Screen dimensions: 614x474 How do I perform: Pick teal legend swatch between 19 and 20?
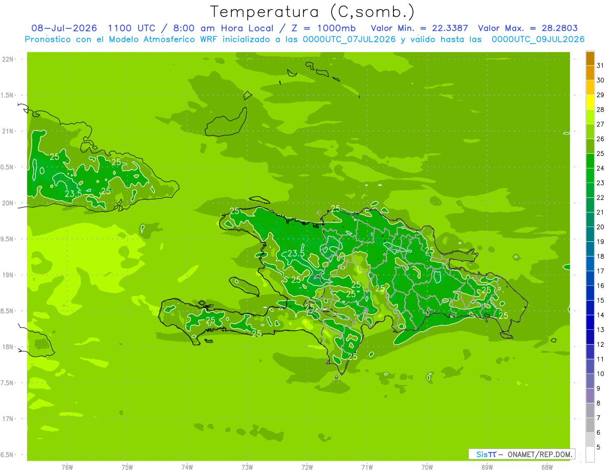tap(590, 234)
